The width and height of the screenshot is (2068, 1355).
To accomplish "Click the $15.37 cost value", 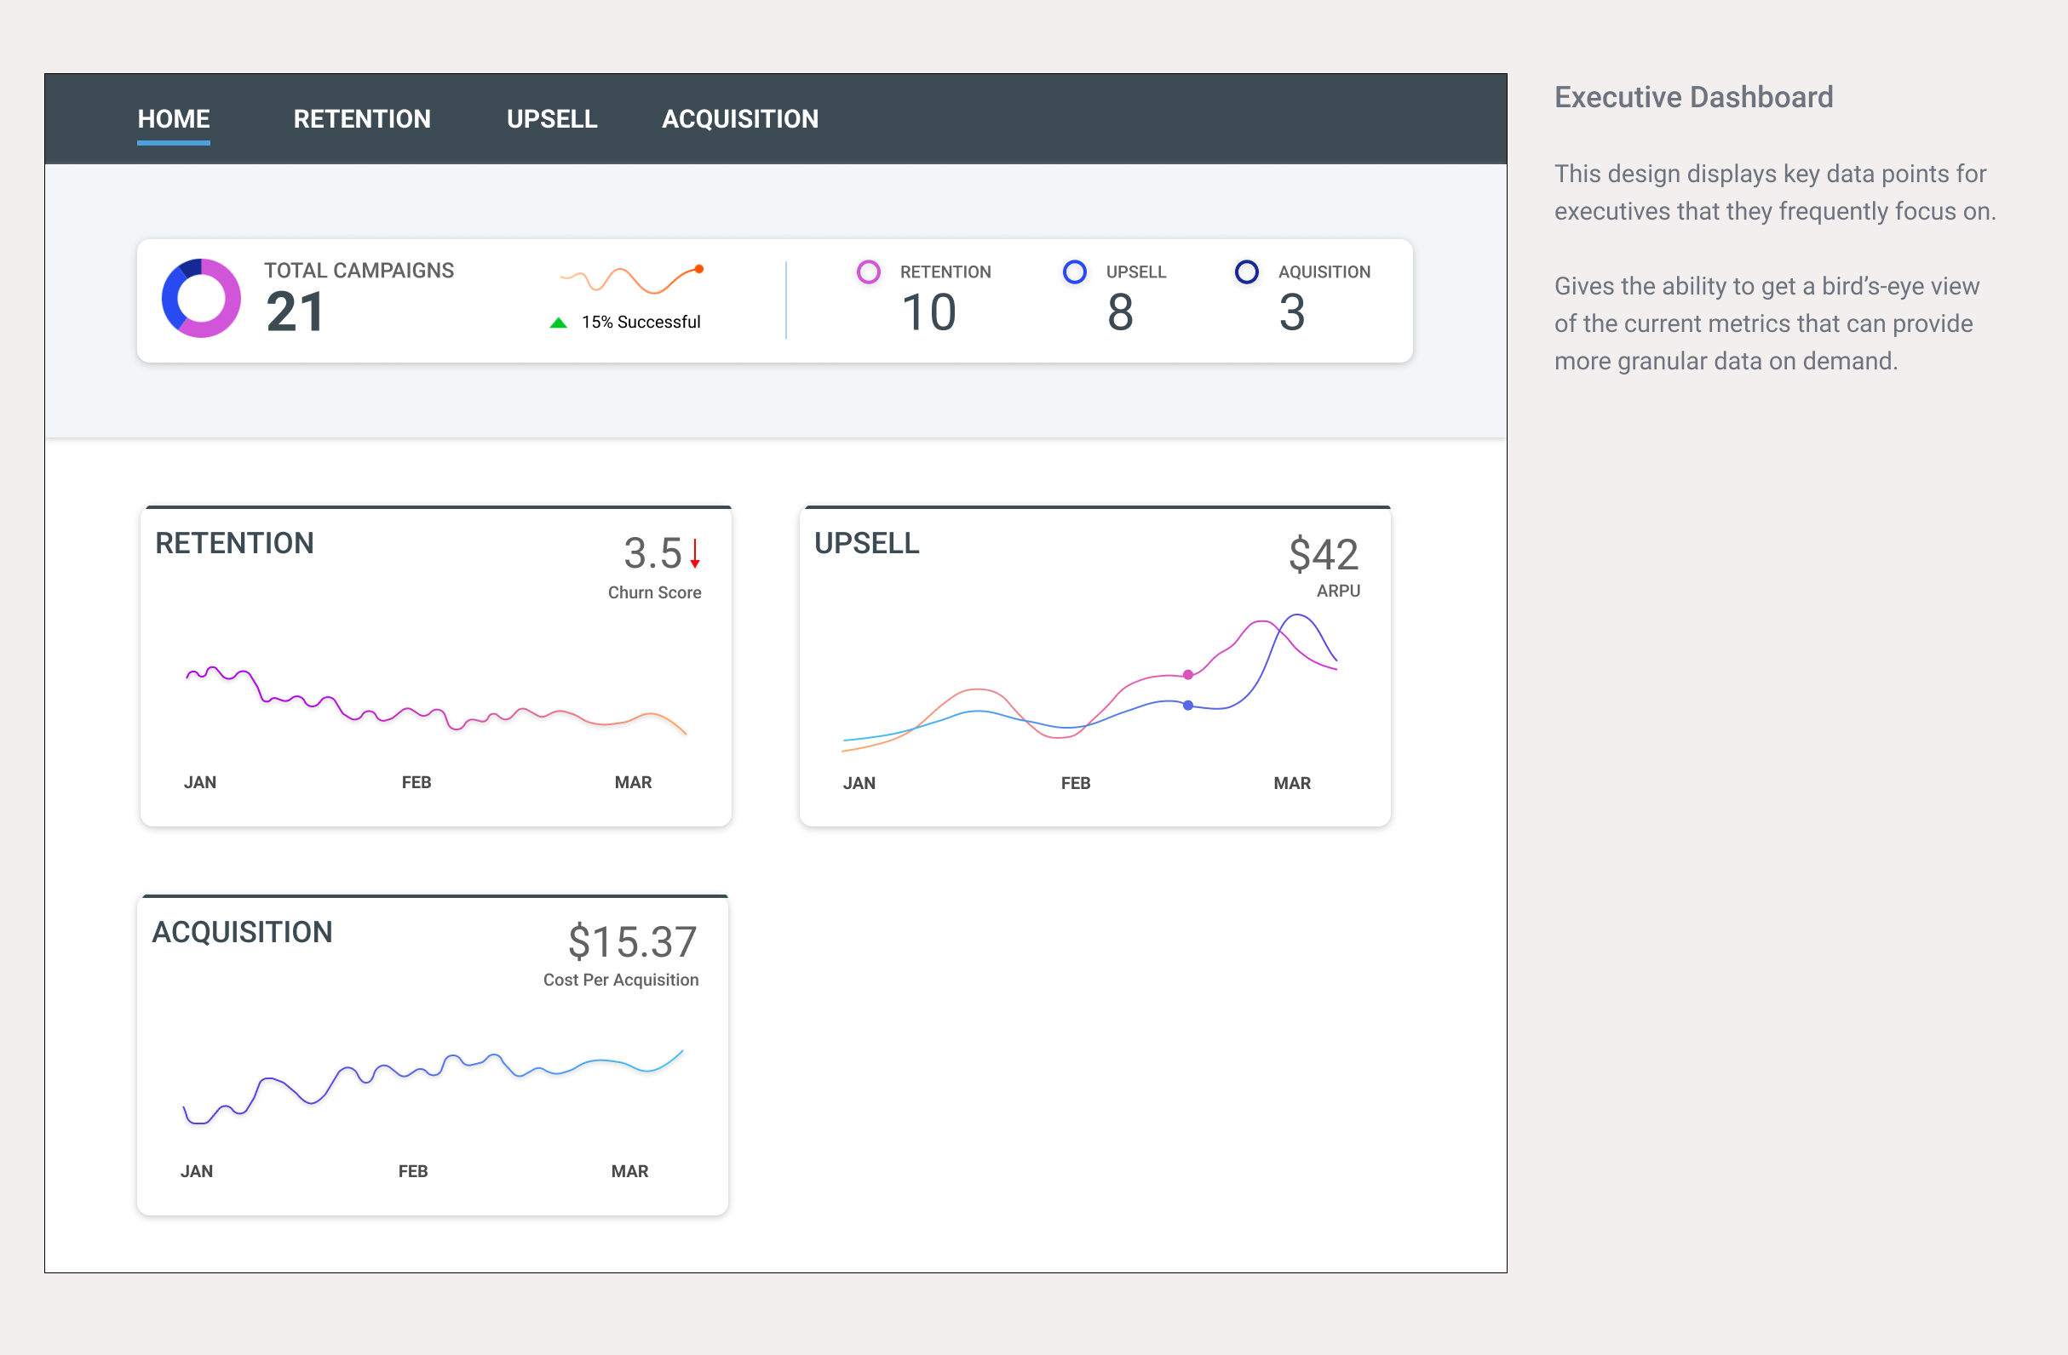I will point(633,943).
